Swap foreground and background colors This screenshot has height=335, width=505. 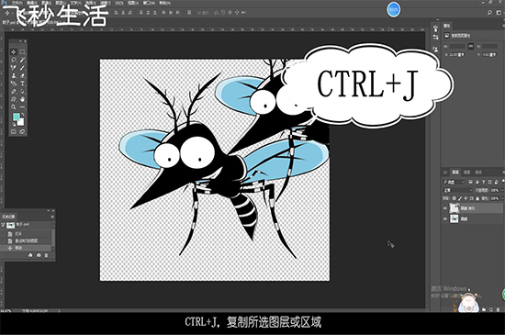coord(23,115)
